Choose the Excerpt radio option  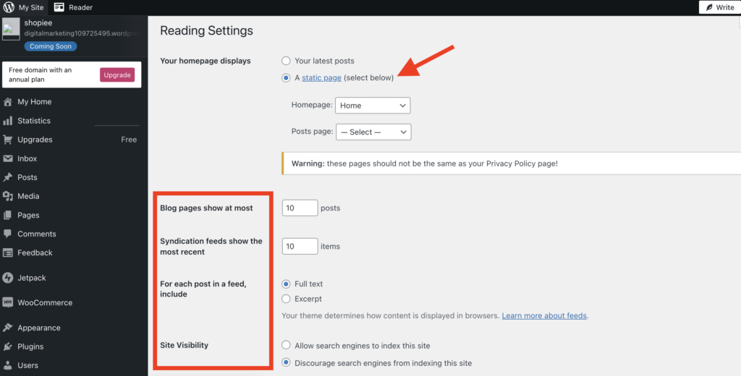(x=287, y=299)
